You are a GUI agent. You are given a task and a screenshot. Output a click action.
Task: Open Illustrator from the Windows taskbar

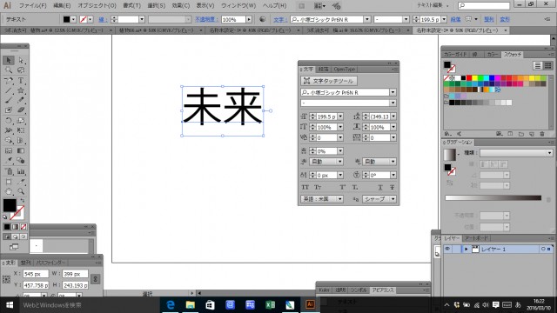point(310,304)
